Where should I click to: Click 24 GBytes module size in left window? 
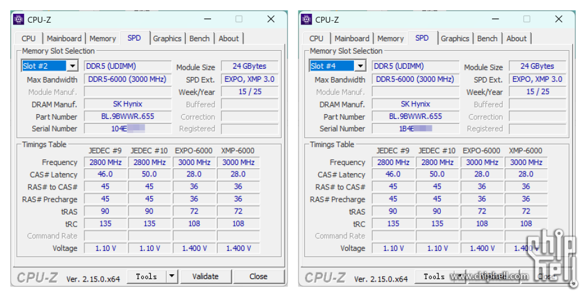250,66
